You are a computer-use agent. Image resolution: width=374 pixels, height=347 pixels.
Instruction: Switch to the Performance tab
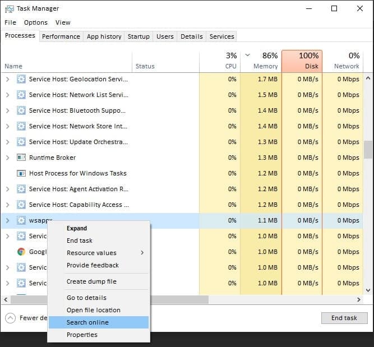[x=61, y=36]
